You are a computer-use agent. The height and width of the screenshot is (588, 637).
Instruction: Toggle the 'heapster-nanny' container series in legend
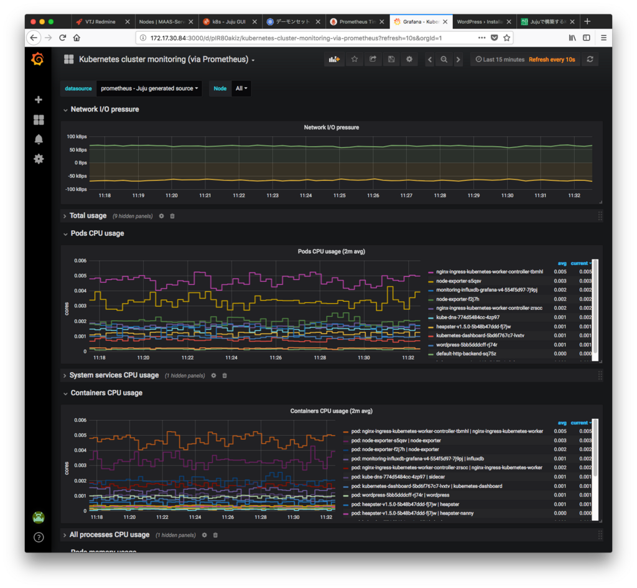point(412,513)
